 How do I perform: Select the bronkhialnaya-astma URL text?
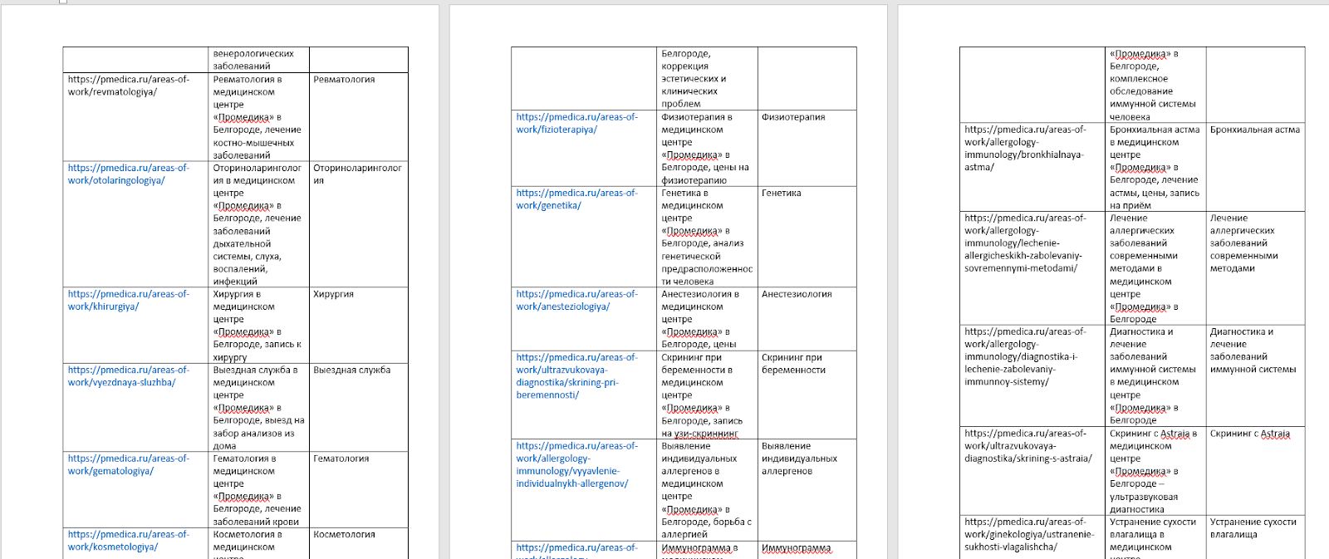click(1026, 148)
